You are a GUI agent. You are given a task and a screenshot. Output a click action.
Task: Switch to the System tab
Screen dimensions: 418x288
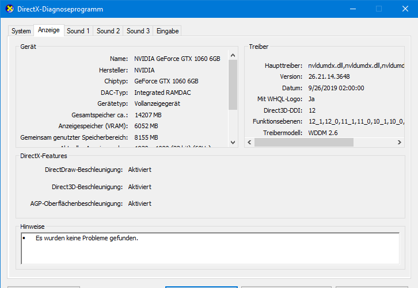(21, 31)
